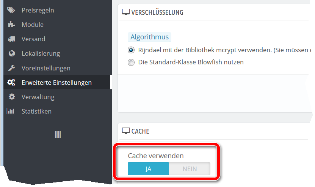Click the Versand truck icon
The width and height of the screenshot is (315, 187).
coord(11,39)
